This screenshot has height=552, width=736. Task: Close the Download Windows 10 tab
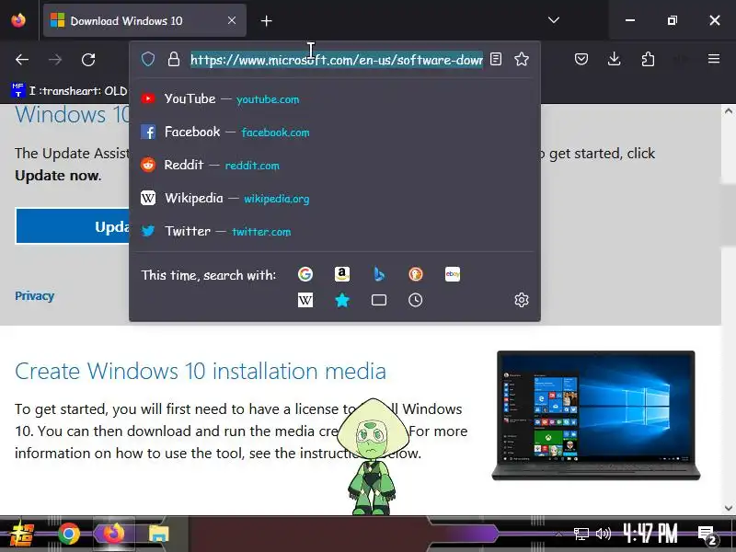(x=232, y=20)
